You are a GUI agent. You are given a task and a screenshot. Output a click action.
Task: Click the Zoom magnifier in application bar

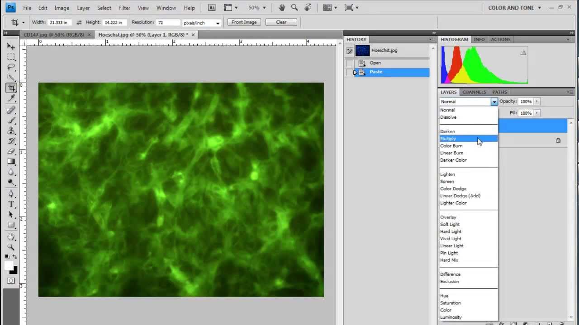(x=294, y=8)
